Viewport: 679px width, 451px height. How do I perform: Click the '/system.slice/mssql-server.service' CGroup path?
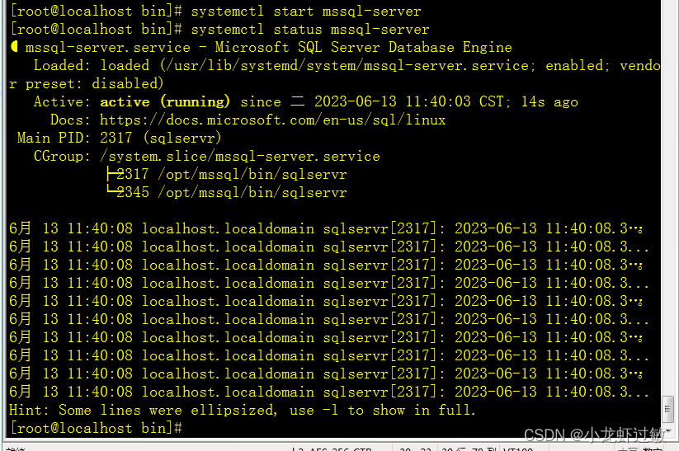pyautogui.click(x=240, y=156)
